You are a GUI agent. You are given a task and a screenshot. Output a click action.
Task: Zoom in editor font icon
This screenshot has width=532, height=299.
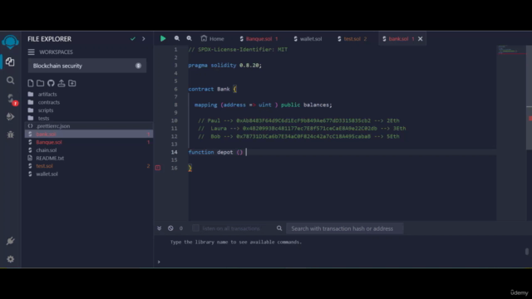189,39
